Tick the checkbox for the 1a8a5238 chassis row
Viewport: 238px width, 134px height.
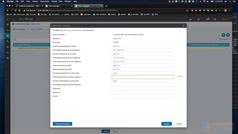coord(15,48)
